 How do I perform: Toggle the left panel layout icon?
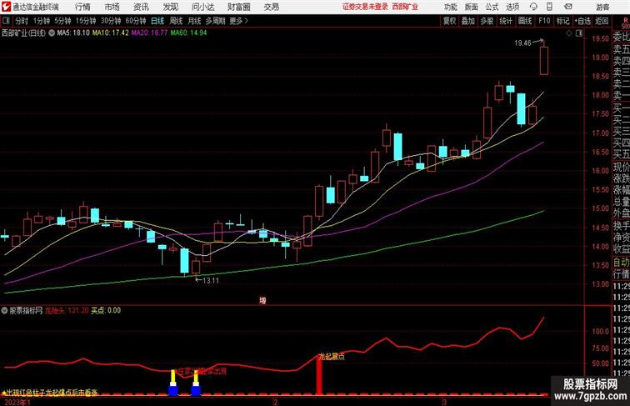pos(6,21)
